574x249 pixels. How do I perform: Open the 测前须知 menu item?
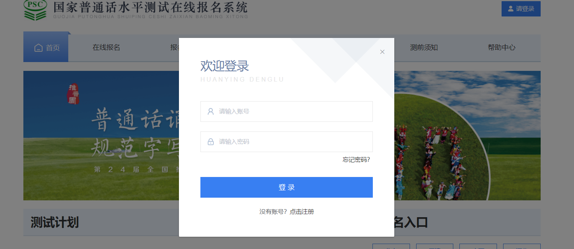(424, 48)
